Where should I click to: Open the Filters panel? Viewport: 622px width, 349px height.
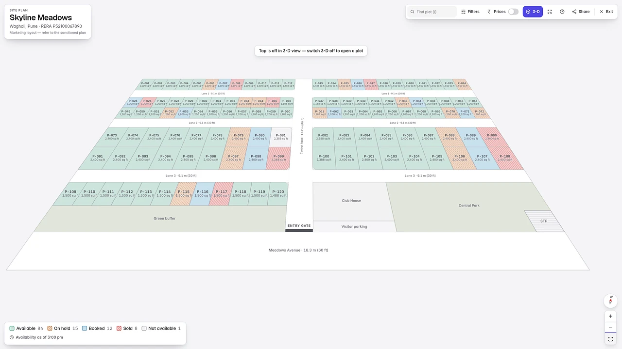tap(470, 12)
